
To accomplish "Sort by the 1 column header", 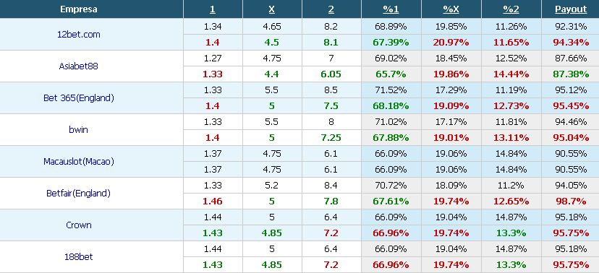I will pos(213,9).
